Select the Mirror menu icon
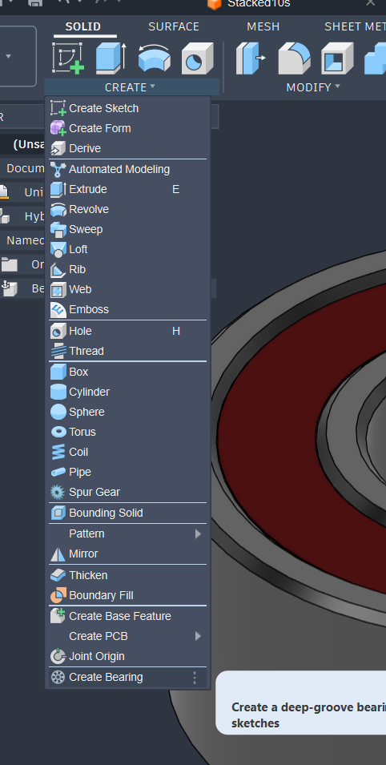Viewport: 386px width, 765px height. (58, 554)
